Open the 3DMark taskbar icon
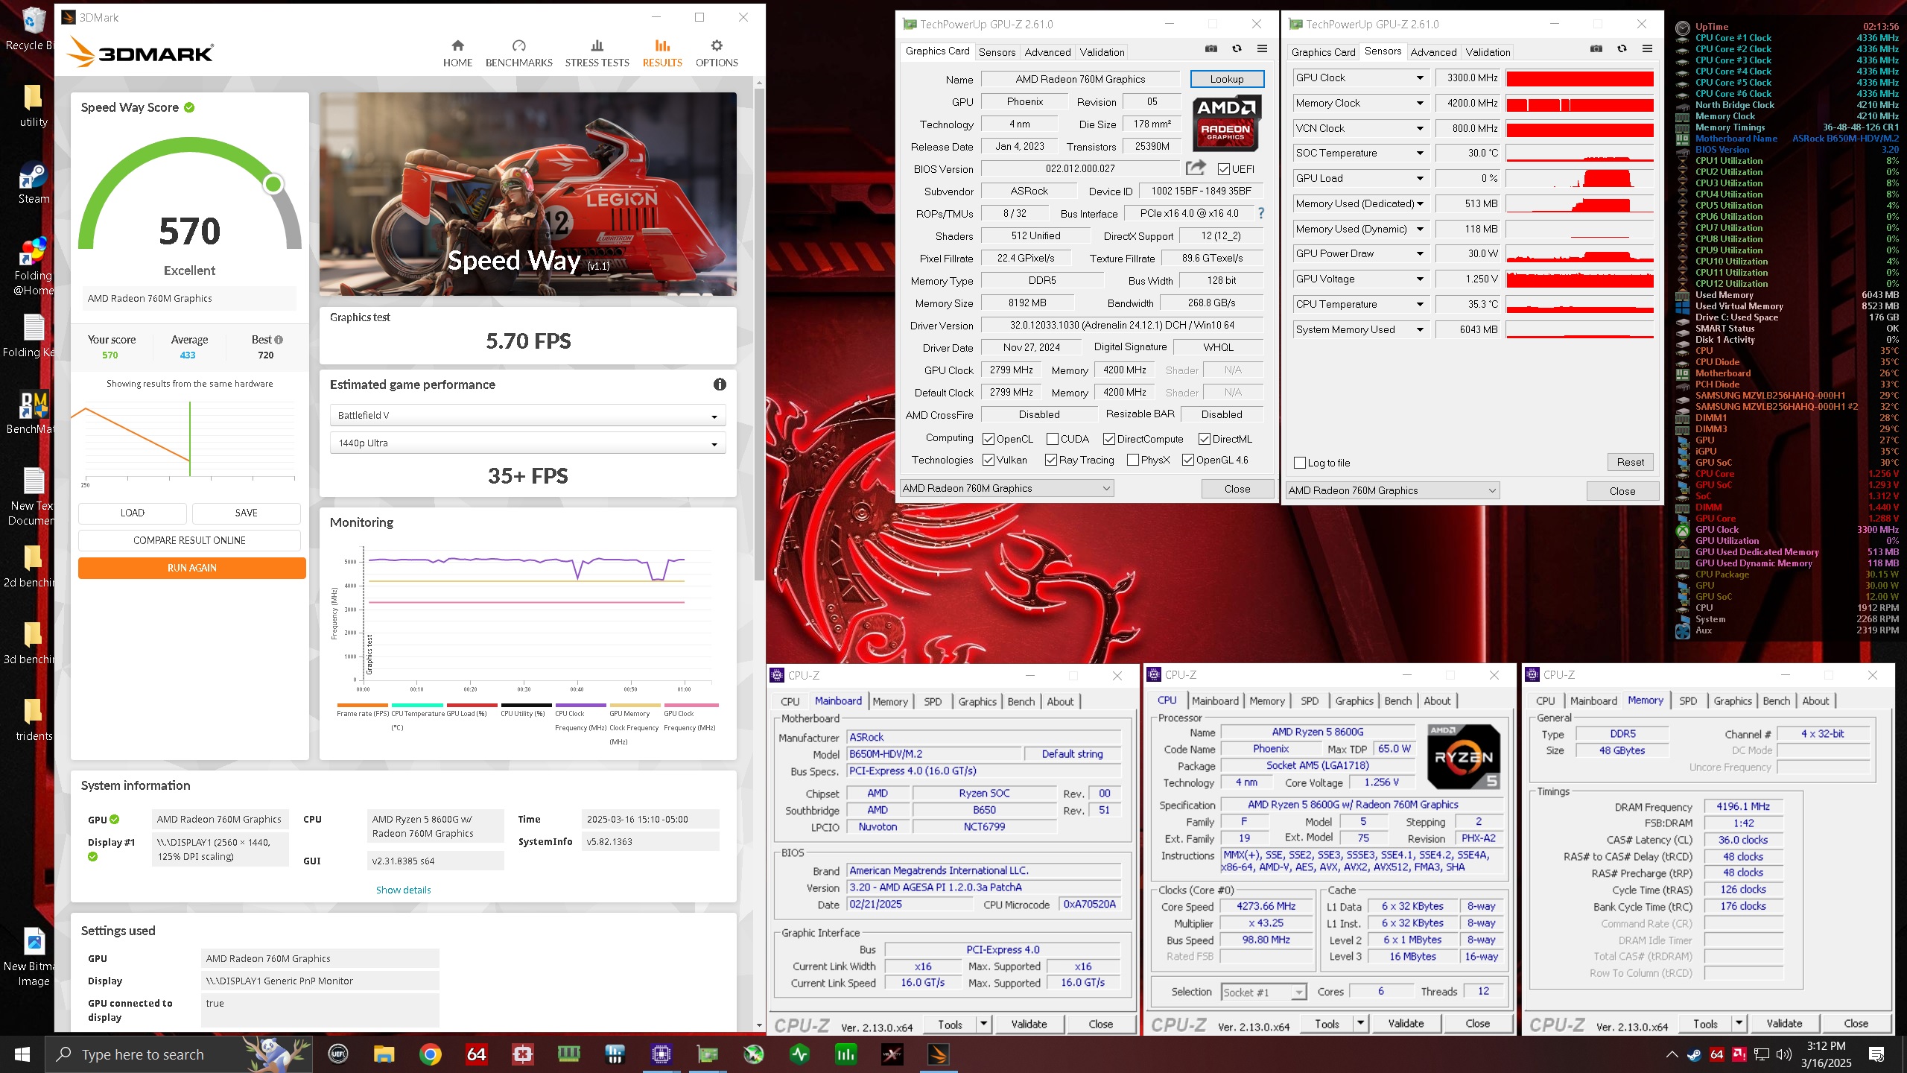 pos(938,1054)
